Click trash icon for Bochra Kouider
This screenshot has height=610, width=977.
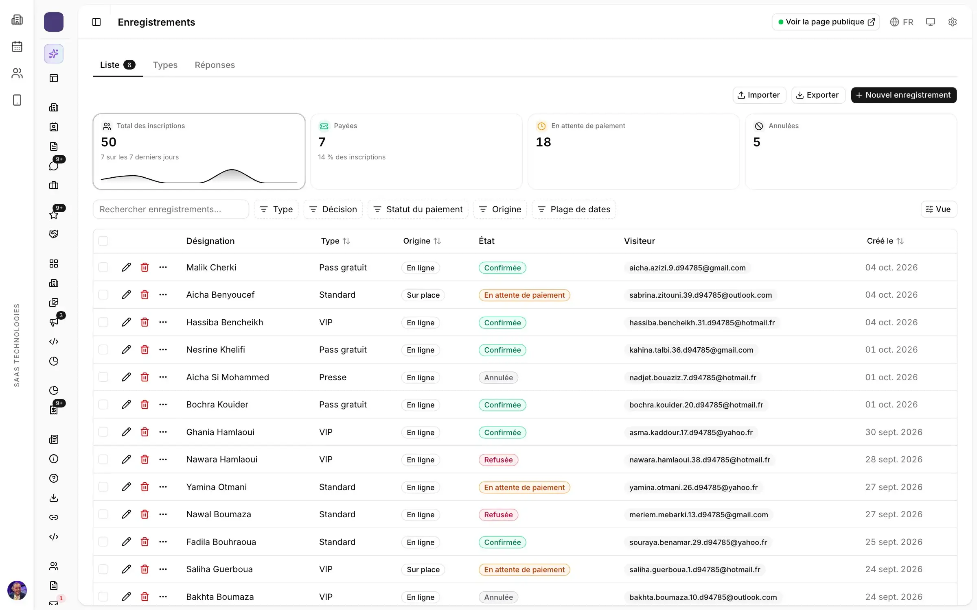(145, 405)
